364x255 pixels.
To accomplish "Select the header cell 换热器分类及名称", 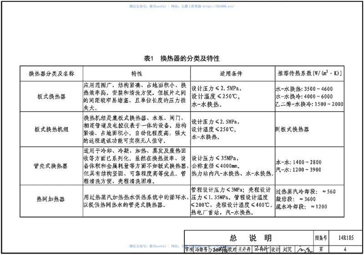I will point(51,74).
